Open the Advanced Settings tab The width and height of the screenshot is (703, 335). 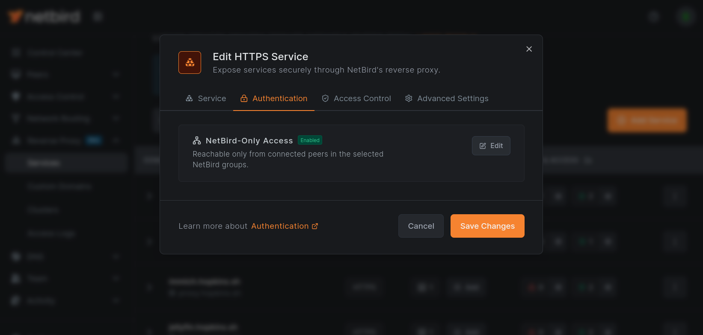click(447, 99)
